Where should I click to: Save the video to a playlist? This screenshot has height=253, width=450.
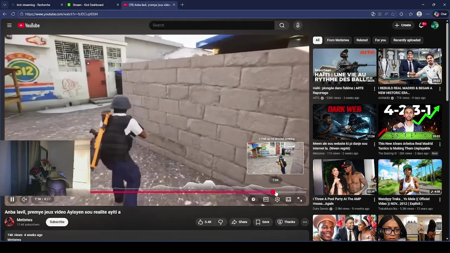[262, 222]
